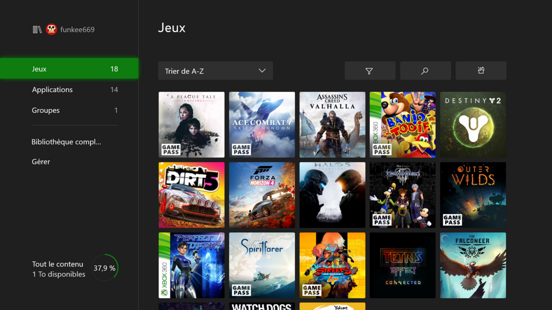Viewport: 552px width, 310px height.
Task: Launch the Destiny 2 tile
Action: (473, 125)
